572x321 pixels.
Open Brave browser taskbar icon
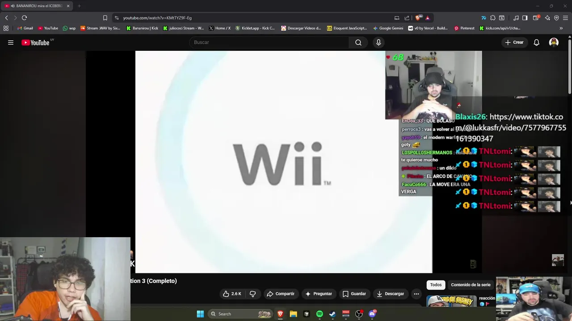280,314
